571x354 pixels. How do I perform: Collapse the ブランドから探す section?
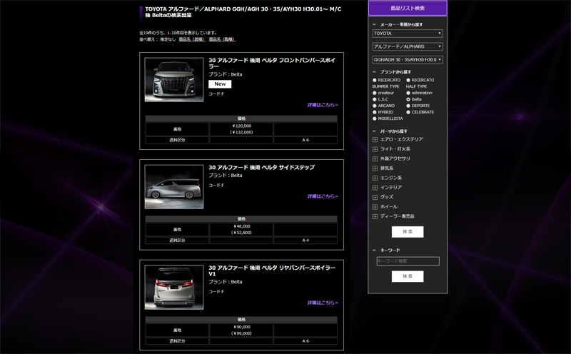[x=374, y=72]
